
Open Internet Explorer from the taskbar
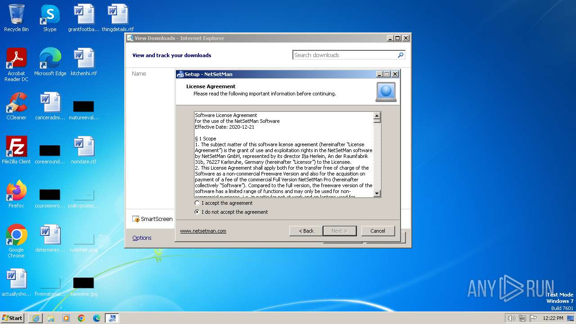36,318
